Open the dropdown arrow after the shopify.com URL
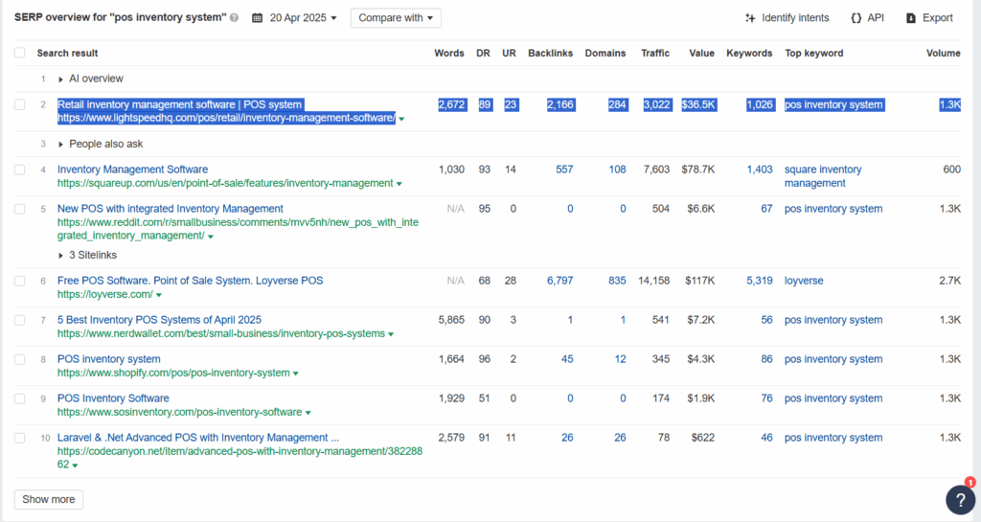 [x=296, y=374]
